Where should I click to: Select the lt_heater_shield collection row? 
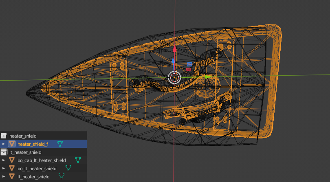[43, 152]
